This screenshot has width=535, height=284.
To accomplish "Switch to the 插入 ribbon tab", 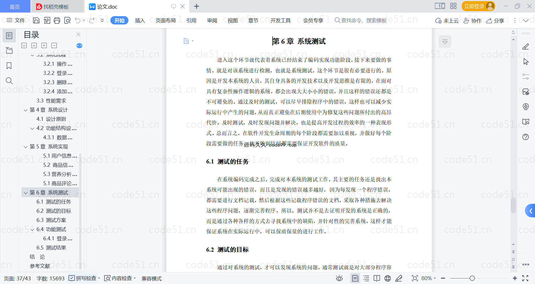I will click(140, 20).
